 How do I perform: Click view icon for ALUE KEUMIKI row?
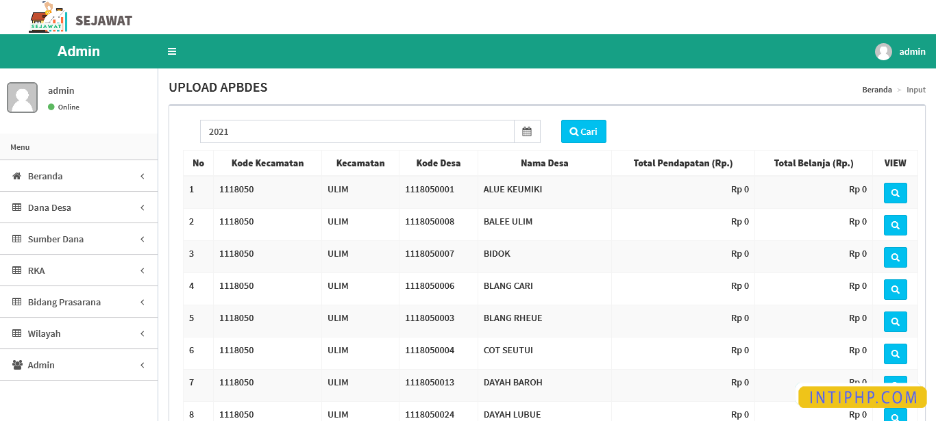[x=895, y=193]
